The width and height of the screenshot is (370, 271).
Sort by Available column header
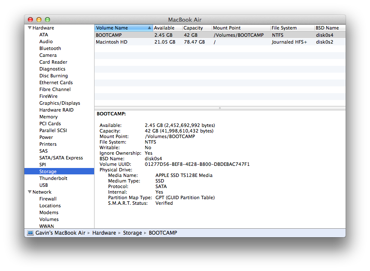168,28
